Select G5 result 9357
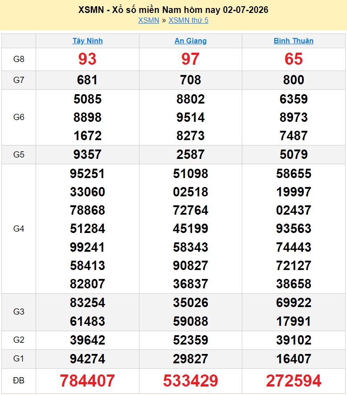The width and height of the screenshot is (347, 395). [87, 154]
